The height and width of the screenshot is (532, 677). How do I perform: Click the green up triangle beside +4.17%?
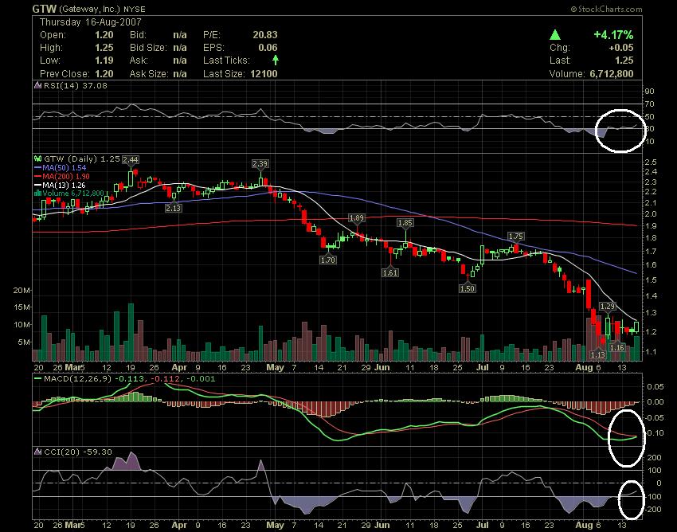(555, 35)
